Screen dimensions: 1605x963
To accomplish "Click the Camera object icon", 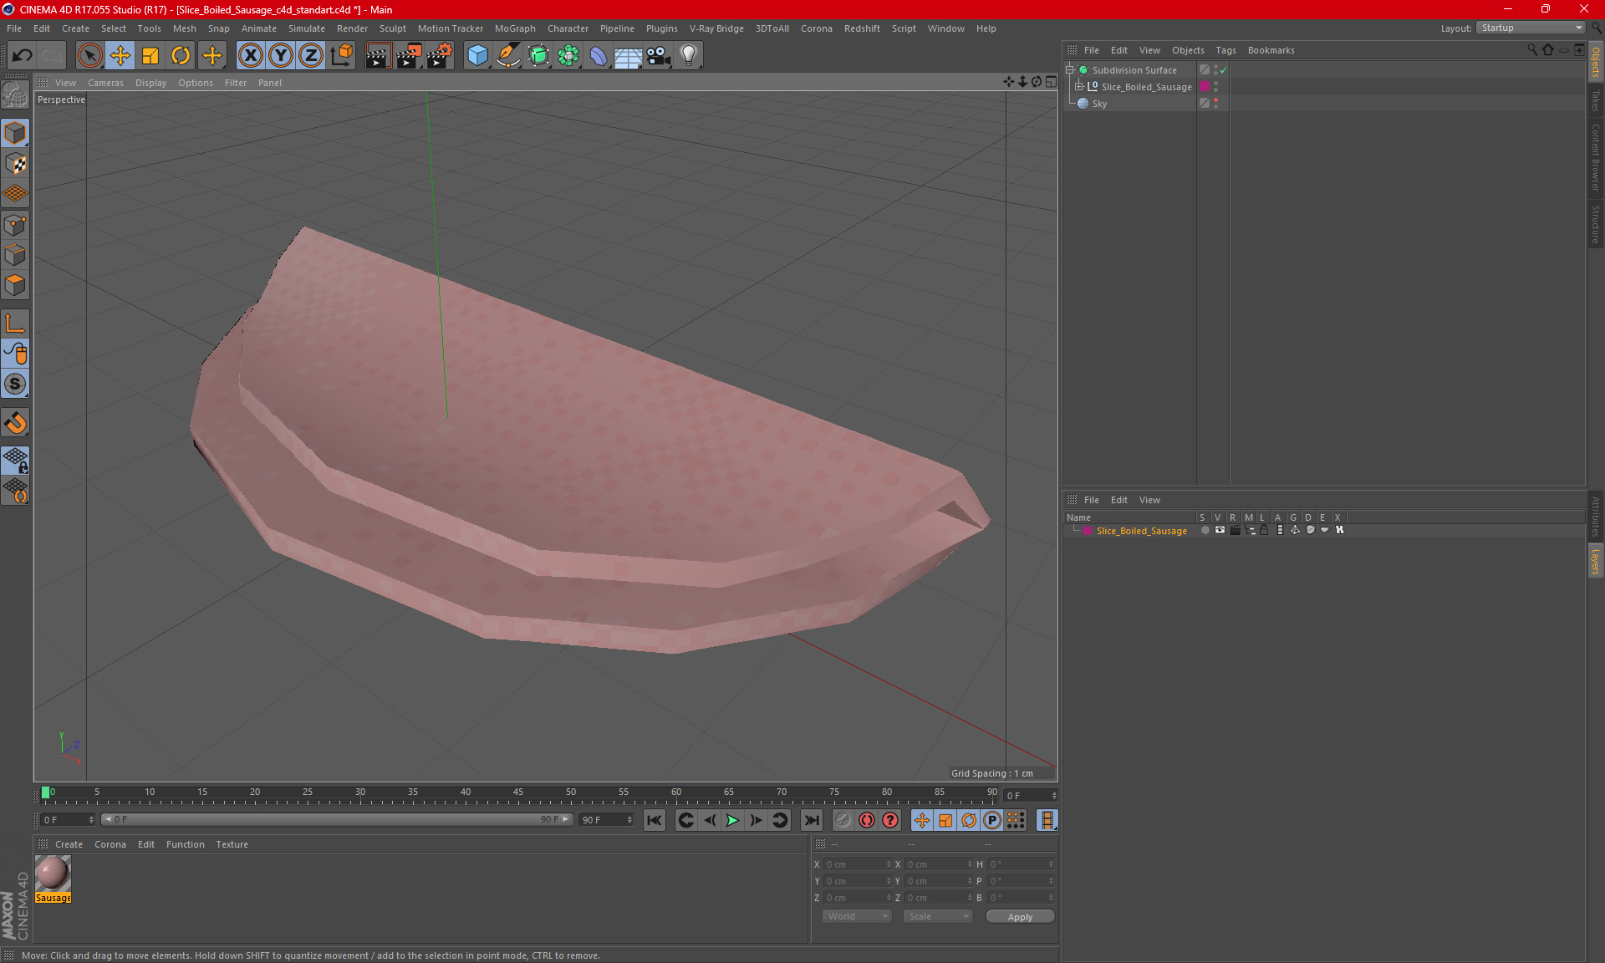I will (x=659, y=56).
